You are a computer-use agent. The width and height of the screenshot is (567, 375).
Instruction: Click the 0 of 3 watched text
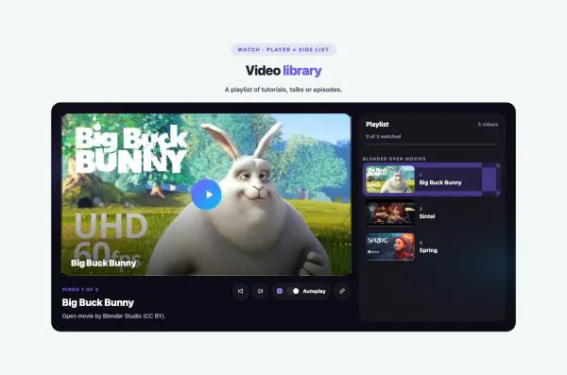(x=383, y=136)
